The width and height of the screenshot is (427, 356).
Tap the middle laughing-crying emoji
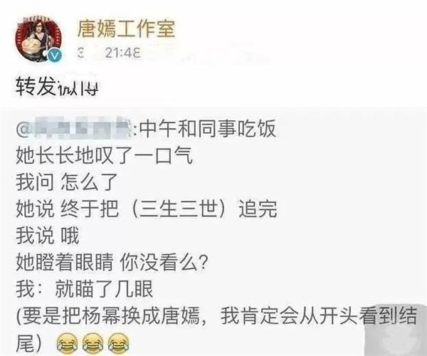(x=93, y=343)
